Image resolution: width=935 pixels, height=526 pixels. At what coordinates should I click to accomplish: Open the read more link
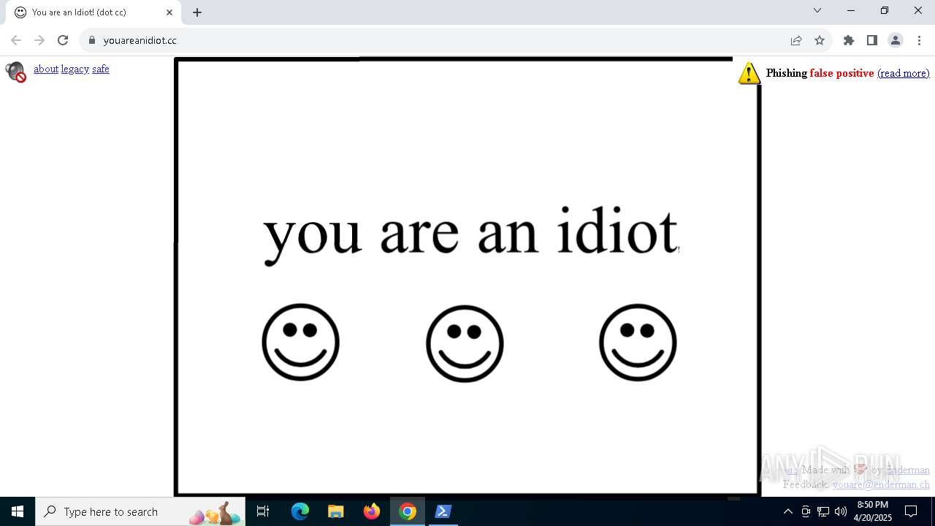[904, 73]
